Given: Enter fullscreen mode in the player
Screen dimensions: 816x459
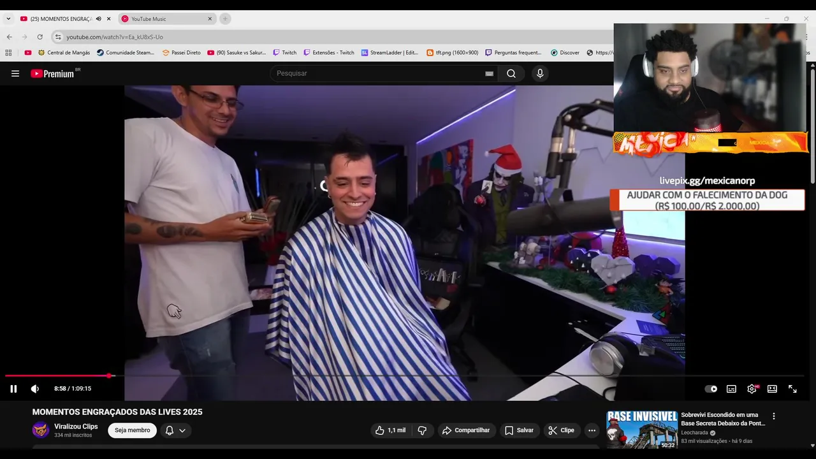Looking at the screenshot, I should tap(792, 389).
